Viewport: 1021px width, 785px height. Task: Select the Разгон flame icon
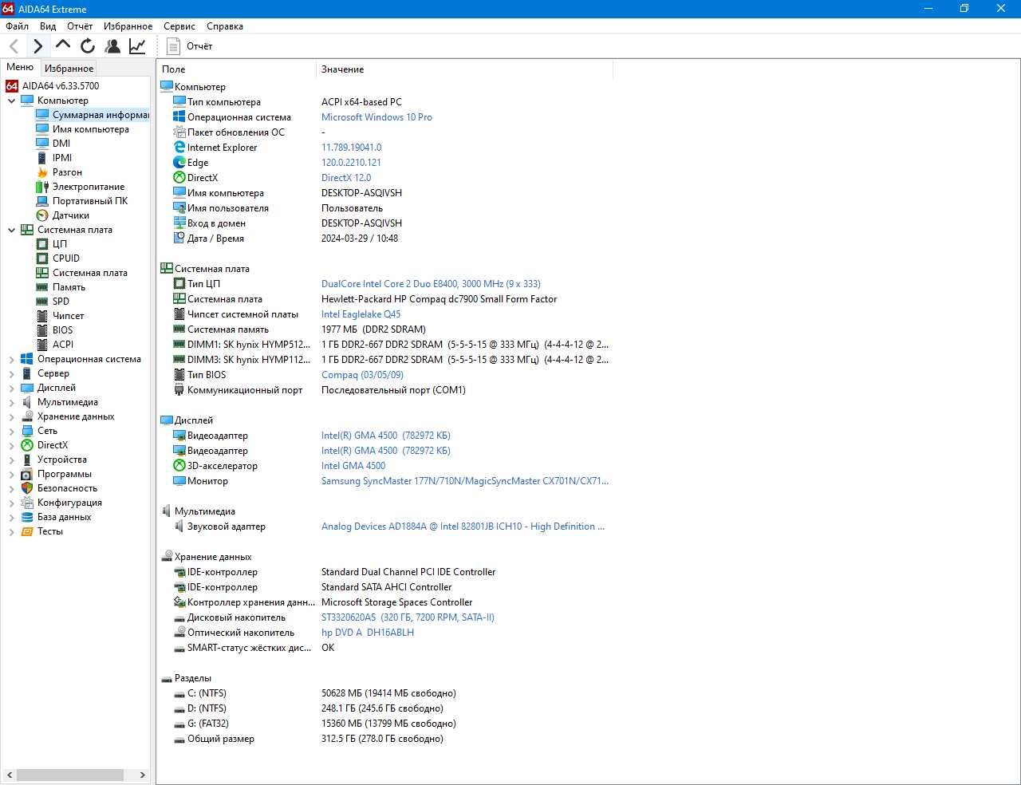pos(42,172)
